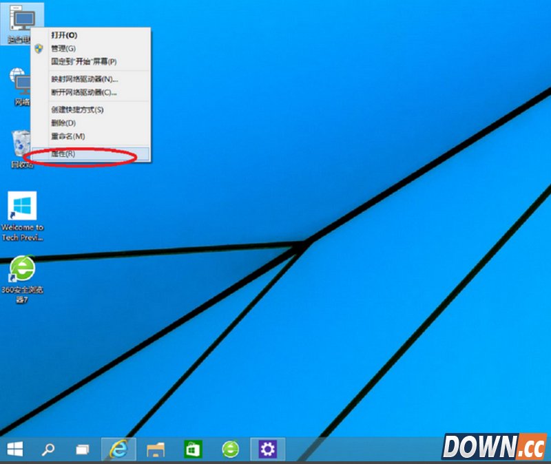Select 管理(G) to manage the computer
The width and height of the screenshot is (551, 464).
[63, 48]
